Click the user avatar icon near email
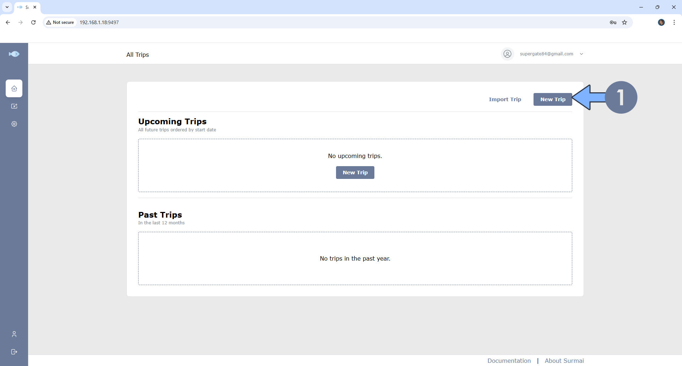Image resolution: width=682 pixels, height=366 pixels. click(508, 54)
